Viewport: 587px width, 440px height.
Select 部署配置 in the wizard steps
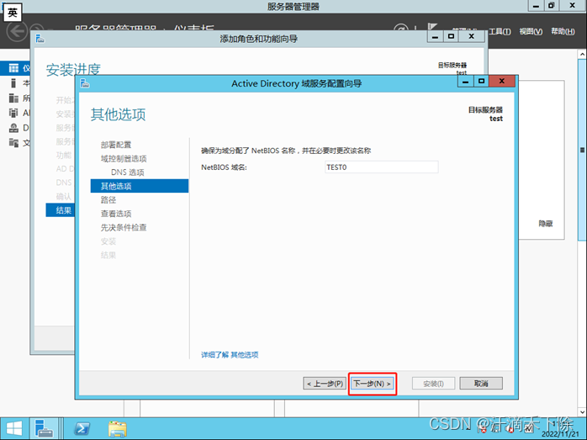coord(116,145)
